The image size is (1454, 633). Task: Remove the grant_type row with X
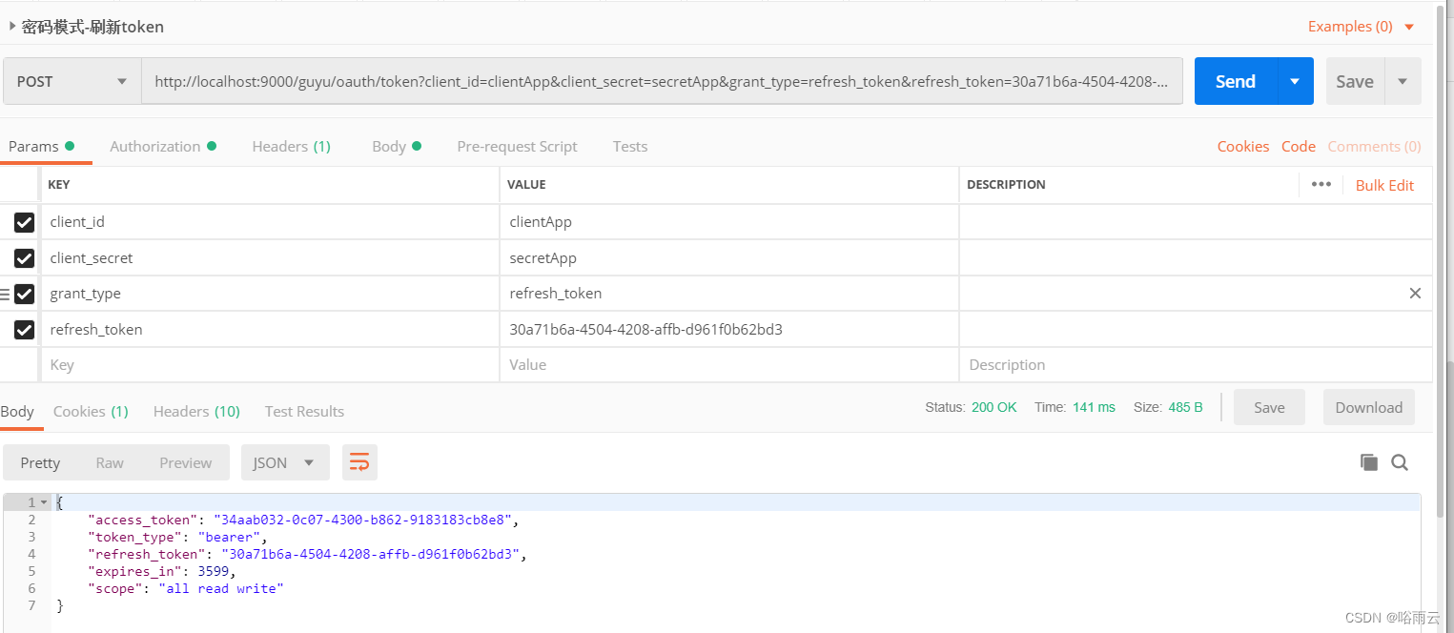pos(1415,294)
